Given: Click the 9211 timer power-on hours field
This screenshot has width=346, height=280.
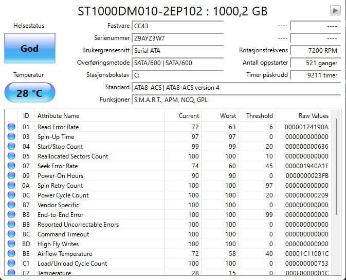Looking at the screenshot, I should (316, 75).
